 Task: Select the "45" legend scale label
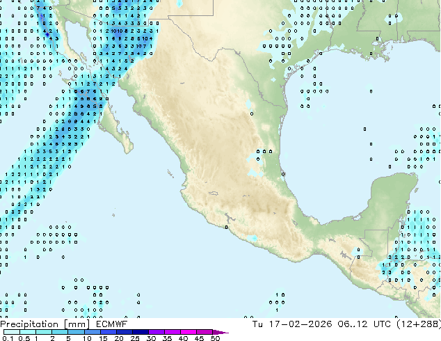point(199,338)
